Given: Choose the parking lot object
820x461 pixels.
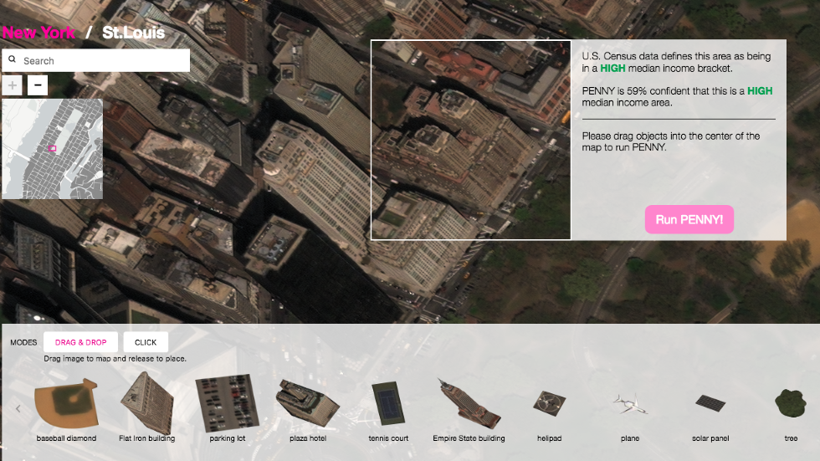Looking at the screenshot, I should 227,402.
